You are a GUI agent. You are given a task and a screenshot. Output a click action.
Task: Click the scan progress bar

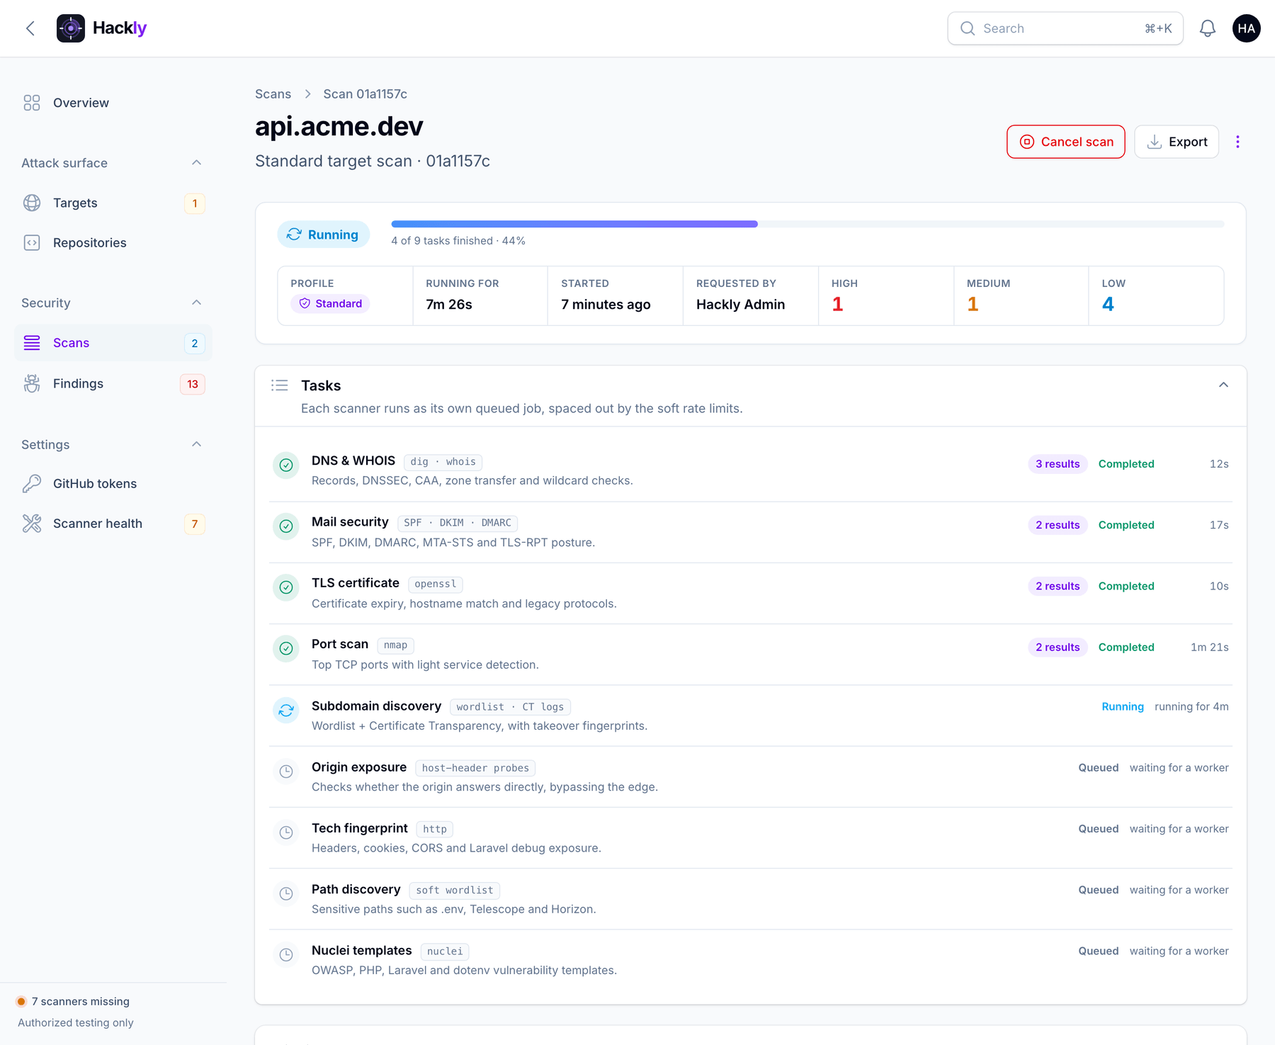[807, 224]
